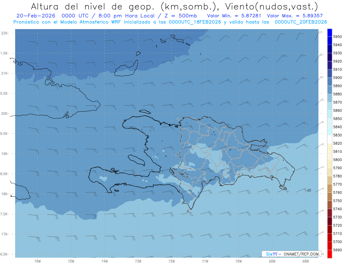Viewport: 343px width, 265px height.
Task: Click the '5900' colorbar value
Action: pos(338,78)
